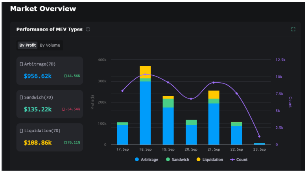Click the Count line point at 20. Sep

tap(191, 99)
